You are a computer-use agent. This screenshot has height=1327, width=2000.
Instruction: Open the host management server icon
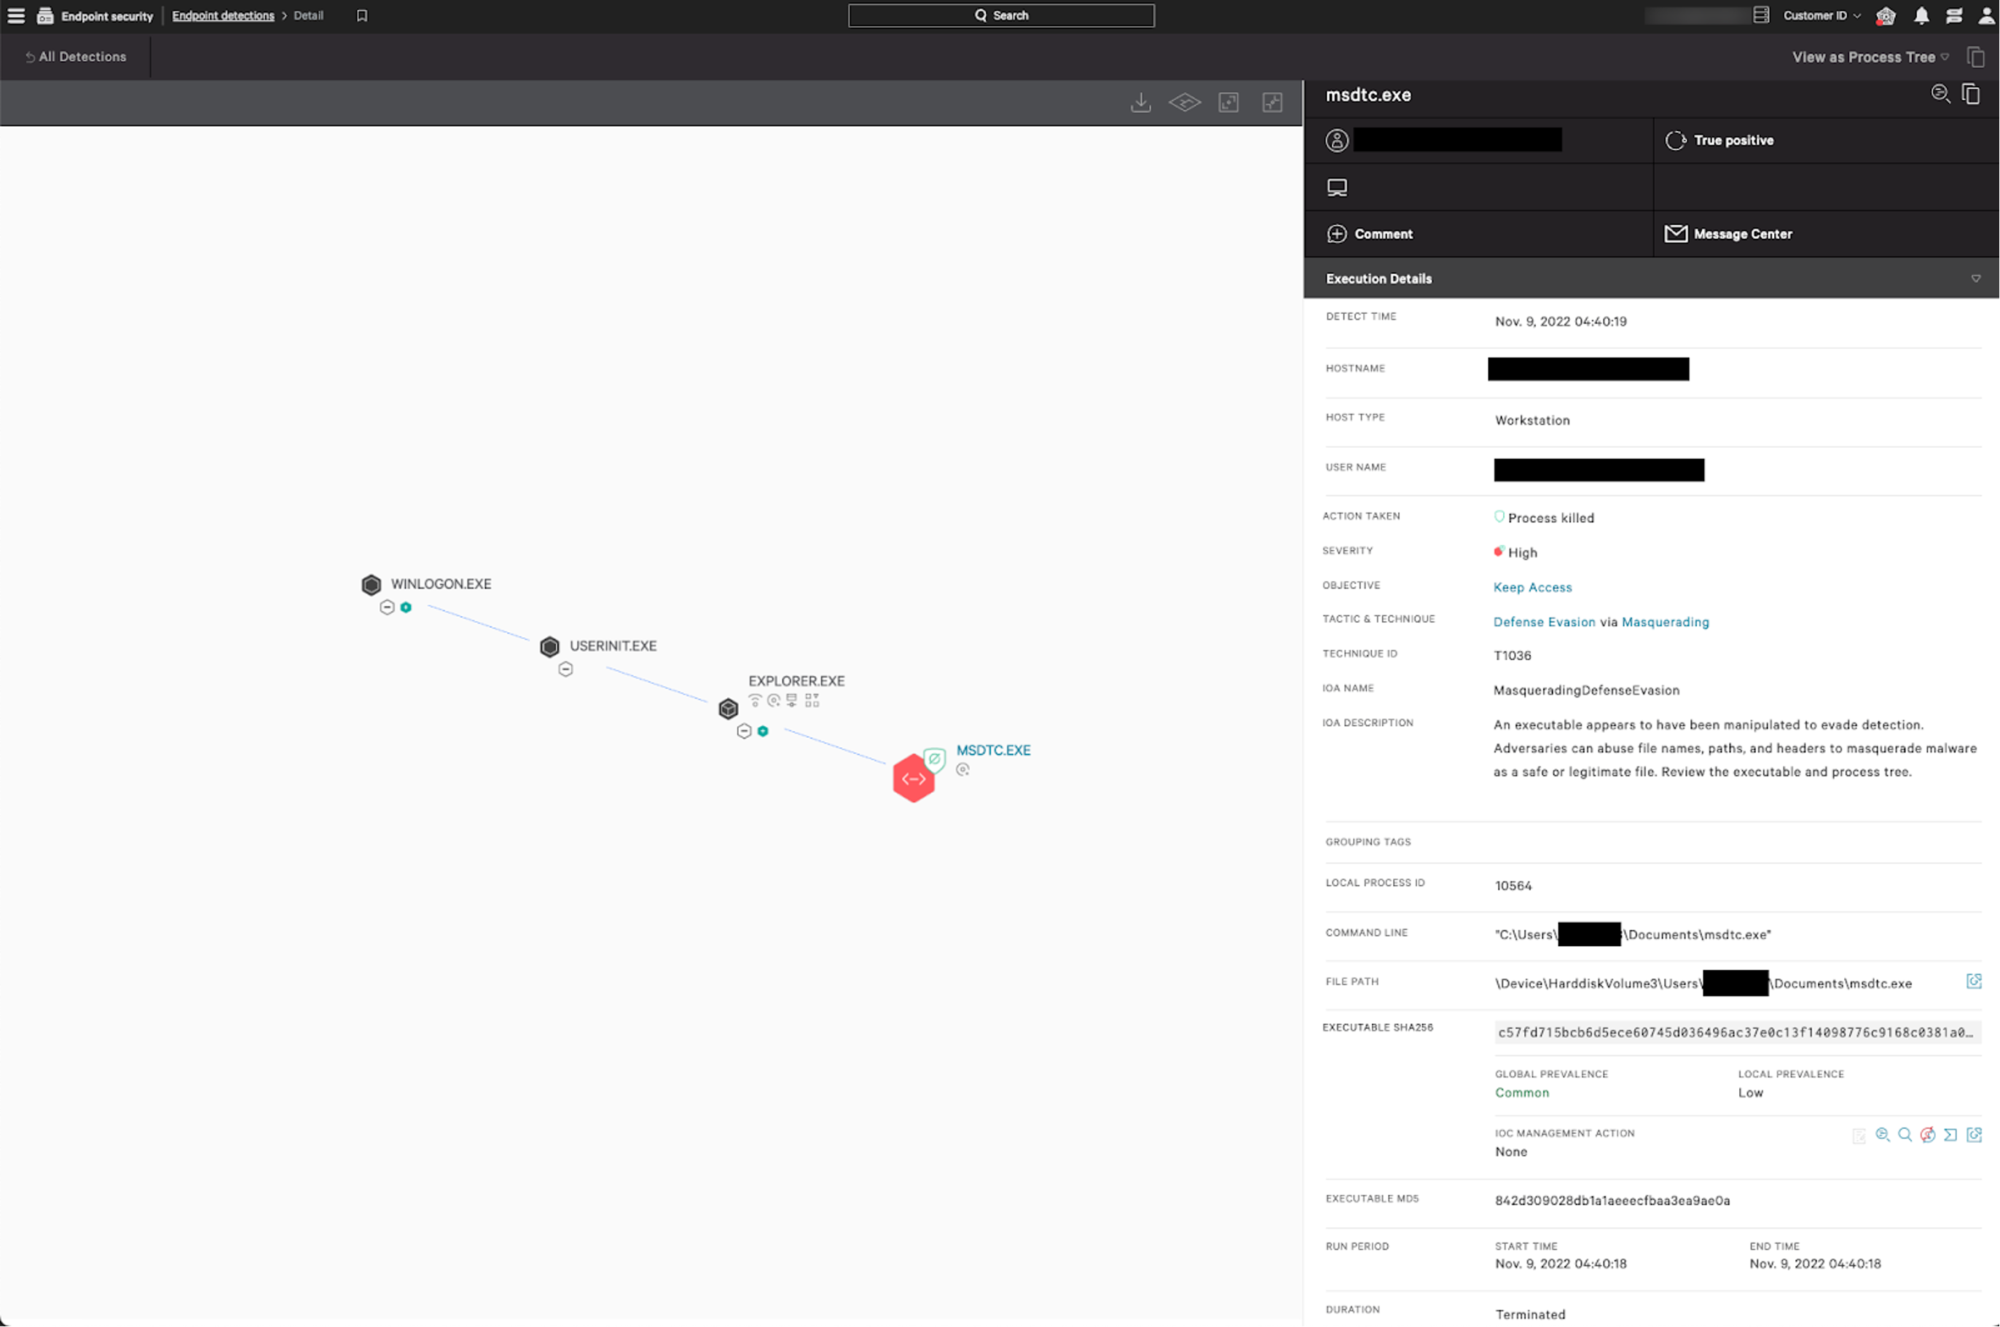(x=1761, y=15)
